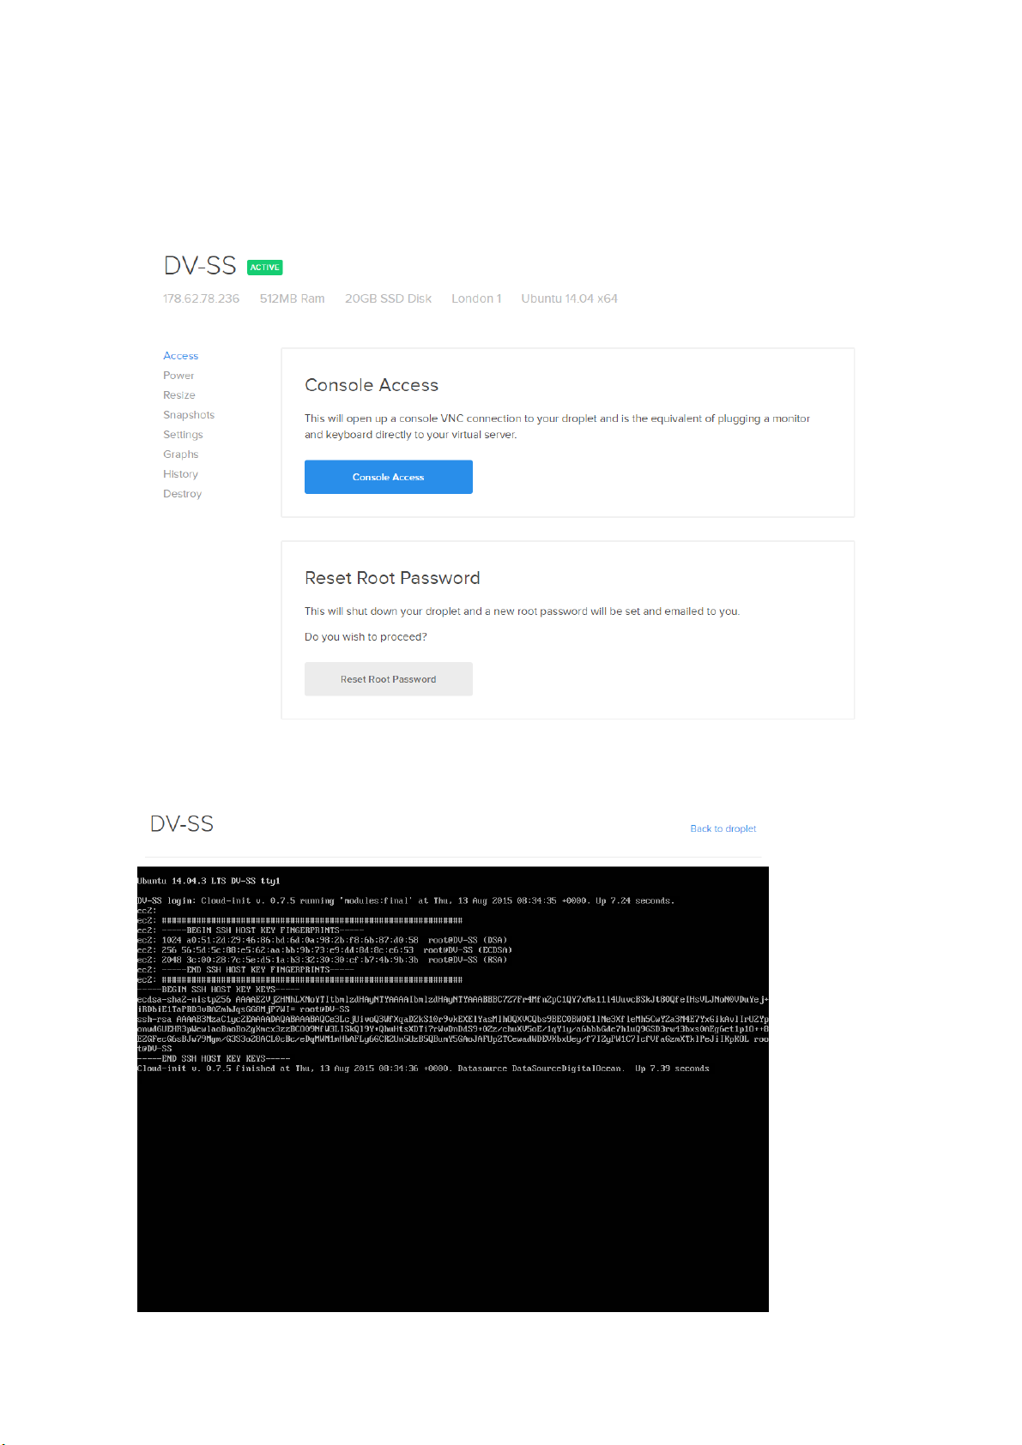Click the Ubuntu 14.04 x64 text
Image resolution: width=1022 pixels, height=1445 pixels.
(569, 298)
